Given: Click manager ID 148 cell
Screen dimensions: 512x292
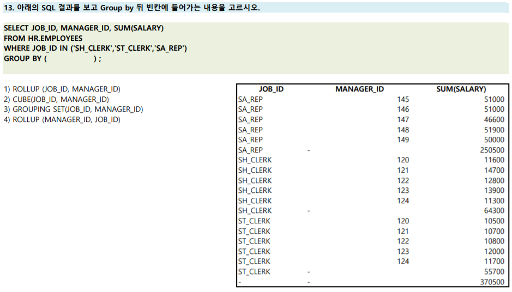Looking at the screenshot, I should 403,130.
